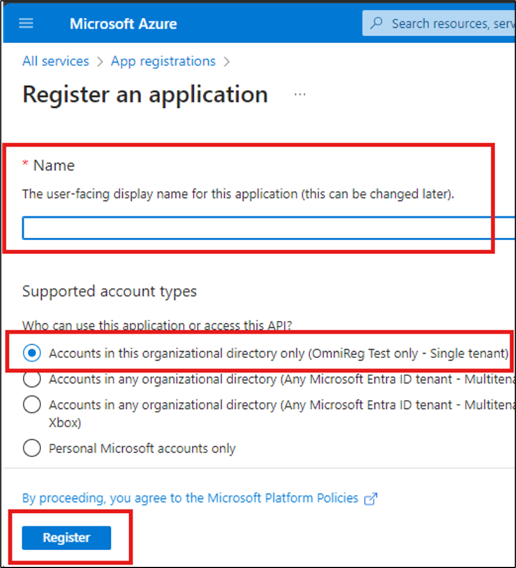
Task: Open the Azure portal hamburger menu
Action: [x=25, y=23]
